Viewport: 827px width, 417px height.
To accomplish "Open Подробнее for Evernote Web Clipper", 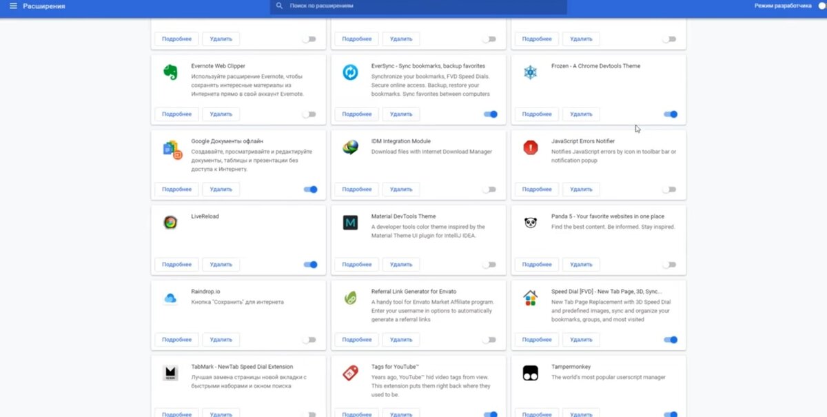I will (176, 114).
